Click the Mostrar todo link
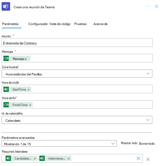160x166 pixels. (x=129, y=143)
